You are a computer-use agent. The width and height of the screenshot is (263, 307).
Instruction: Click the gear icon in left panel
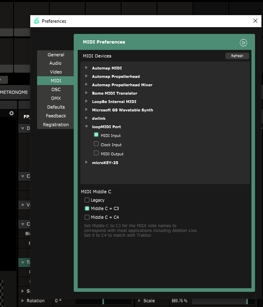coord(12,113)
